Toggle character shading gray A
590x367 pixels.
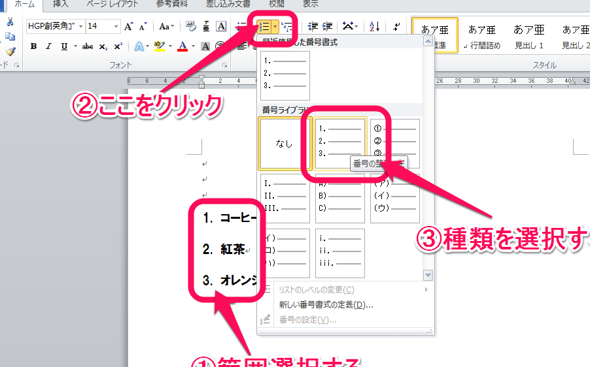(205, 46)
